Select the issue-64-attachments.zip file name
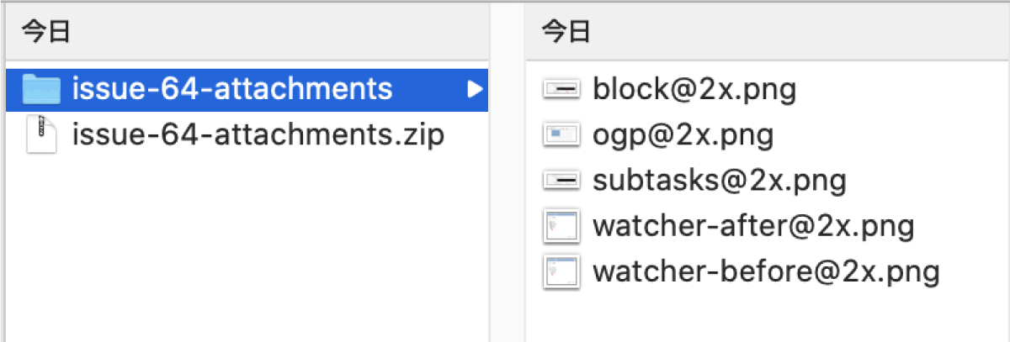Image resolution: width=1010 pixels, height=342 pixels. pyautogui.click(x=258, y=134)
